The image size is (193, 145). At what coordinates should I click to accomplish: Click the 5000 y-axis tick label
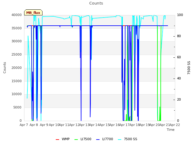pyautogui.click(x=17, y=108)
